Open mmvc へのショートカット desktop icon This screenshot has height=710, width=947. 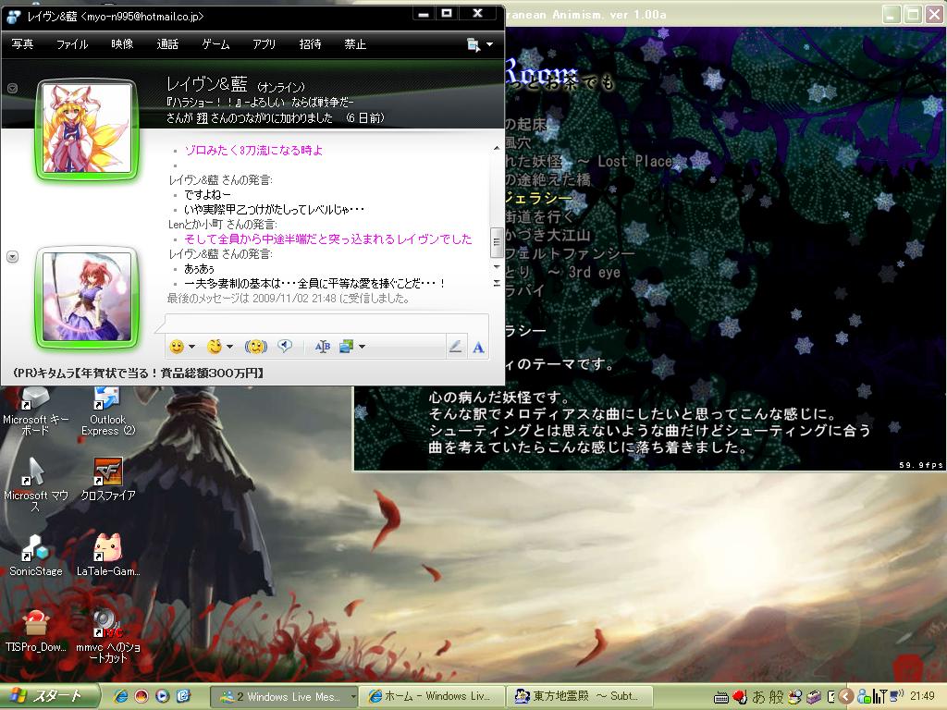point(108,637)
